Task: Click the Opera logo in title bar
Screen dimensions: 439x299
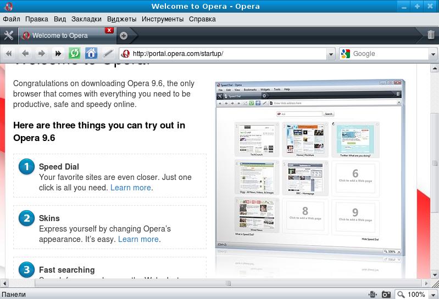Action: pos(9,6)
